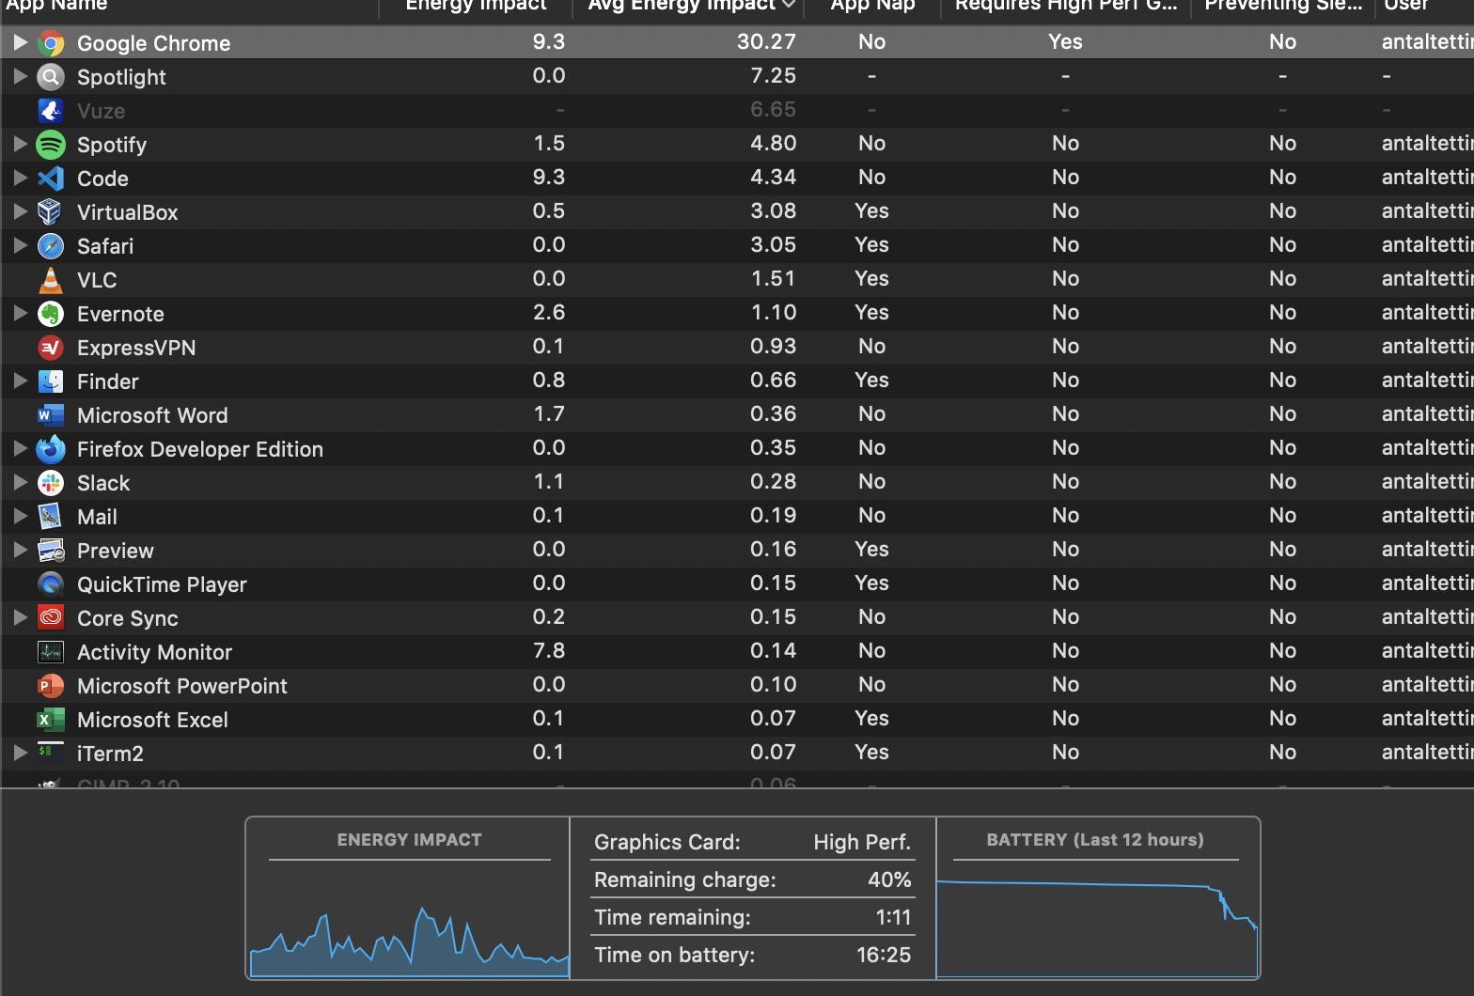Click the Microsoft Word icon

(x=51, y=415)
